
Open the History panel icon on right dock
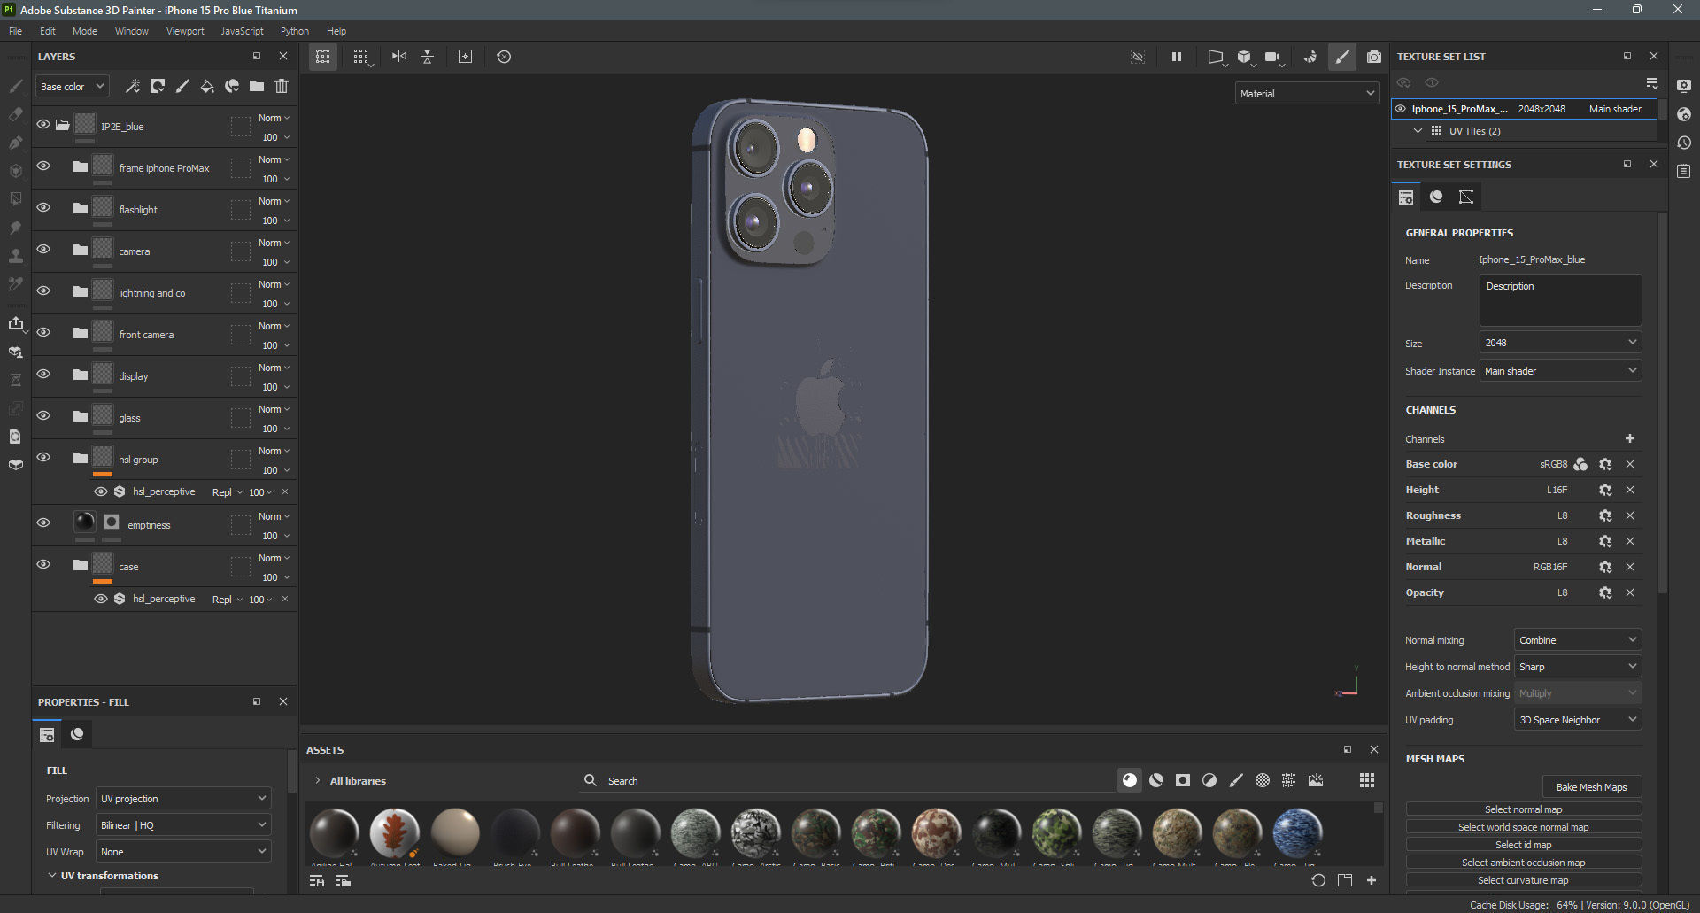pyautogui.click(x=1684, y=143)
